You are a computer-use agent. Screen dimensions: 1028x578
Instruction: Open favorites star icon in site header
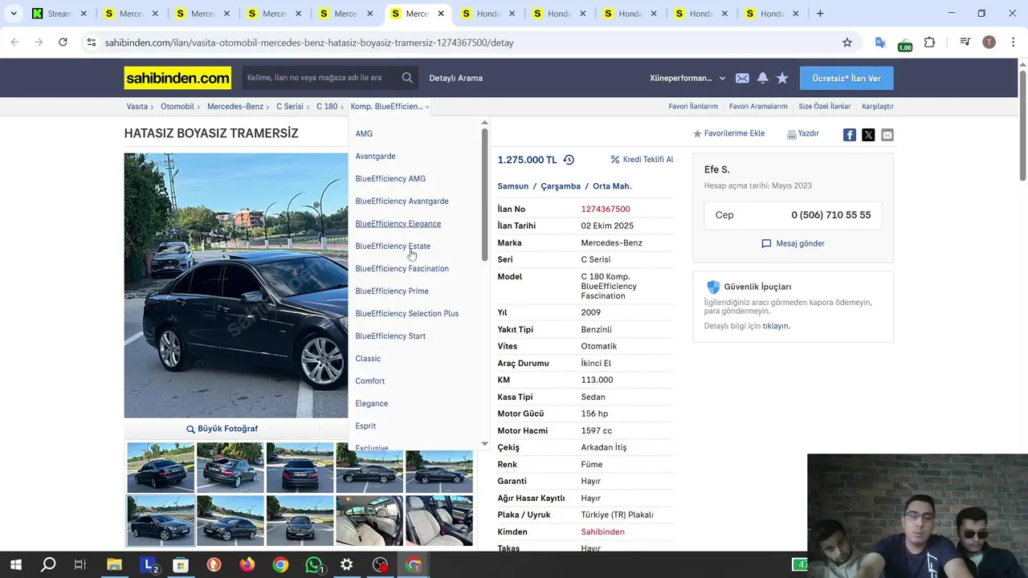tap(782, 78)
